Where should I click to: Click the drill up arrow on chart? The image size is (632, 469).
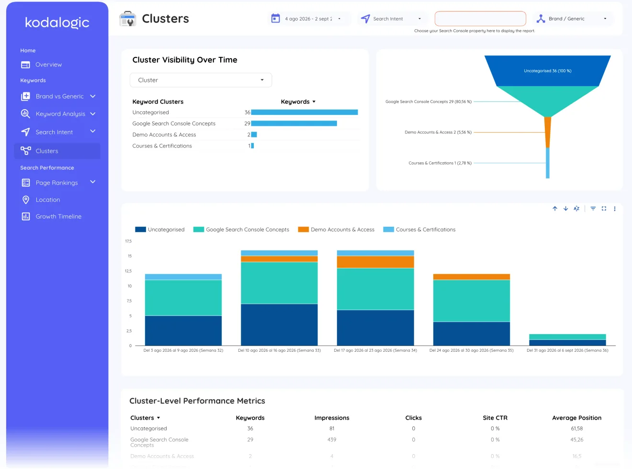click(x=555, y=209)
